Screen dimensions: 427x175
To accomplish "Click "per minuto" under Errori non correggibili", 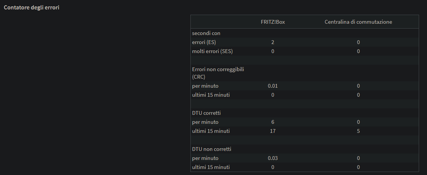I will [205, 86].
